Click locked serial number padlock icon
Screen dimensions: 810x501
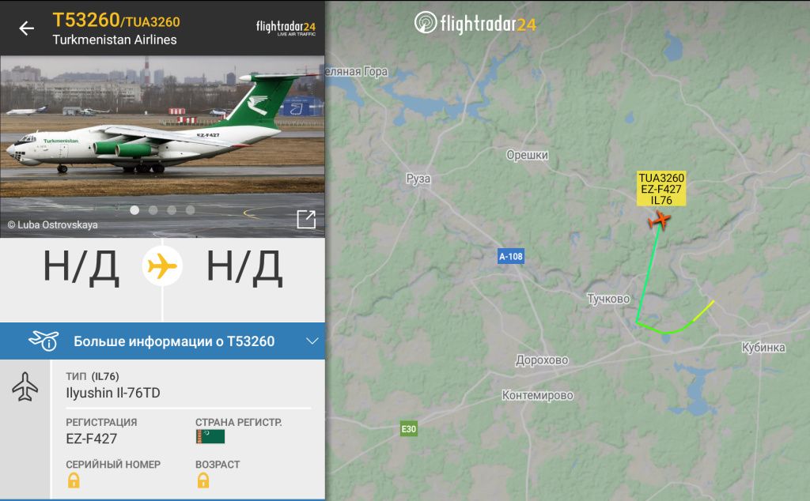point(74,480)
